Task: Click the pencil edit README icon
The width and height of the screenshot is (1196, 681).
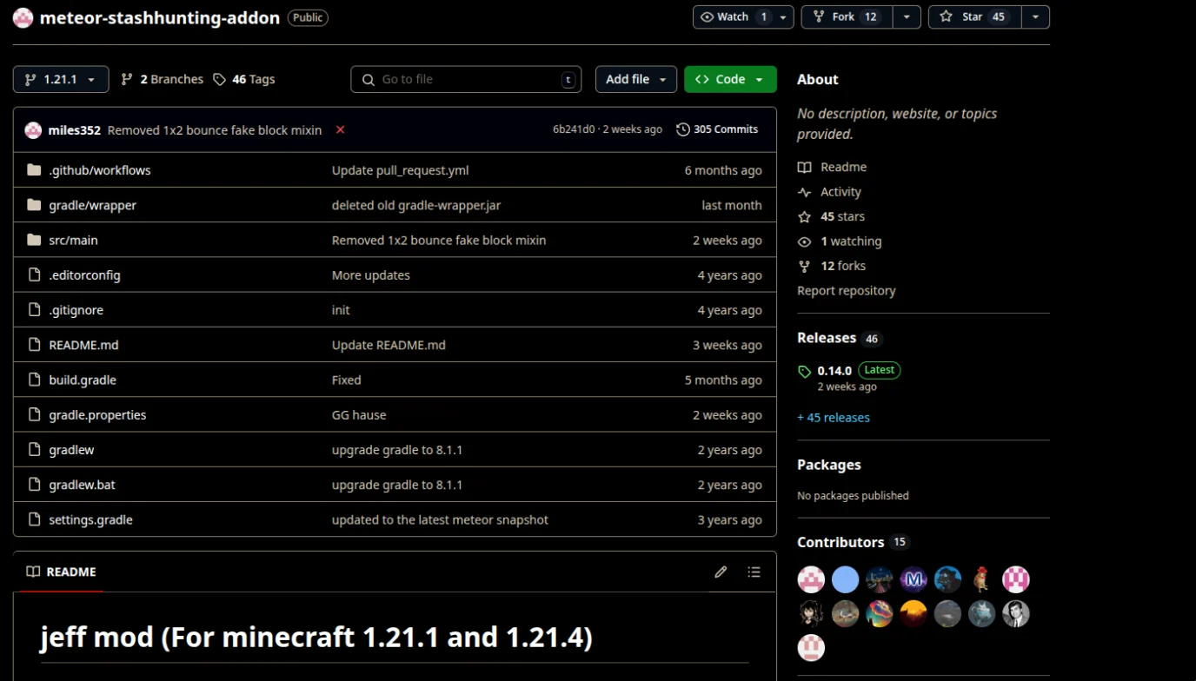Action: coord(721,572)
